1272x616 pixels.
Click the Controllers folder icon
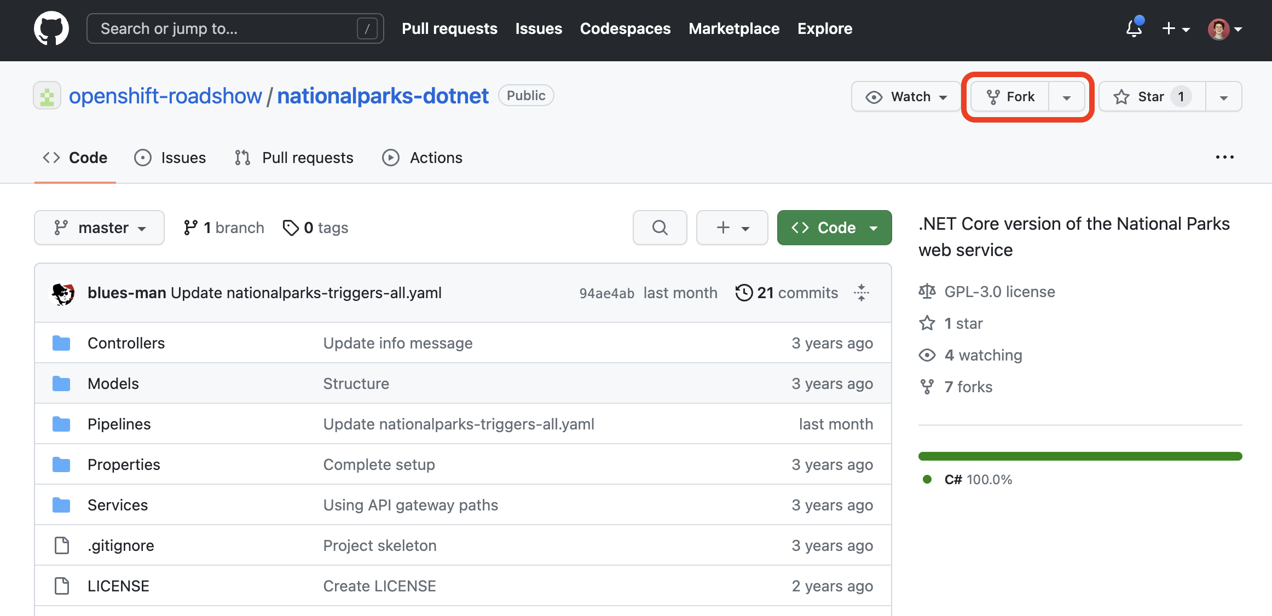pyautogui.click(x=61, y=343)
